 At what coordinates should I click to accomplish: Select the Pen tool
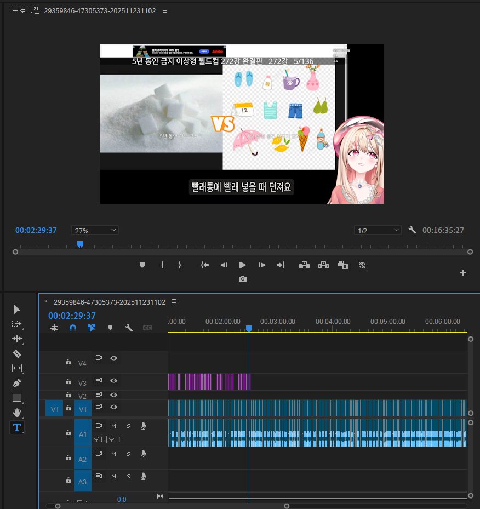pyautogui.click(x=17, y=383)
